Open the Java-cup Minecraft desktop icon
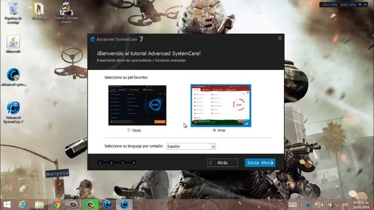Viewport: 374px width, 210px height. click(13, 44)
